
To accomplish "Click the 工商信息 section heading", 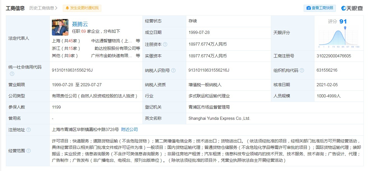I will click(x=15, y=8).
